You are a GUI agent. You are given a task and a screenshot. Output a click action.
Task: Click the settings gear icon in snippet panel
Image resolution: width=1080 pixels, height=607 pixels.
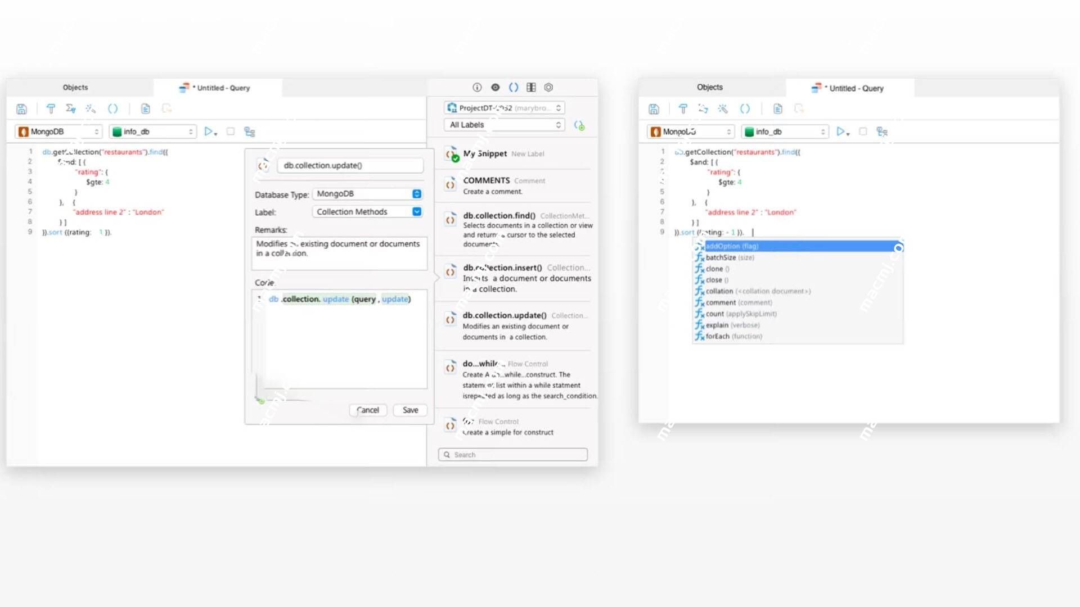click(548, 88)
